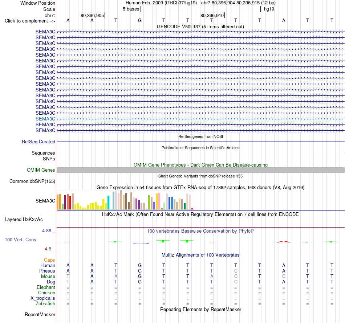Click the 80,396,910 coordinate marker

(212, 15)
